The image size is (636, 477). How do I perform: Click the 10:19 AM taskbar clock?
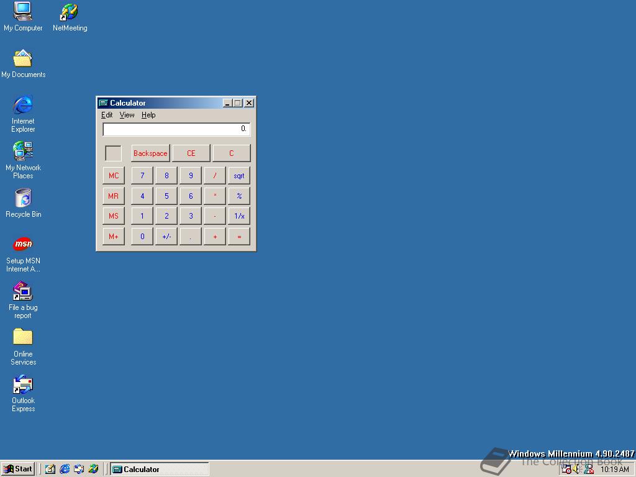(x=614, y=470)
